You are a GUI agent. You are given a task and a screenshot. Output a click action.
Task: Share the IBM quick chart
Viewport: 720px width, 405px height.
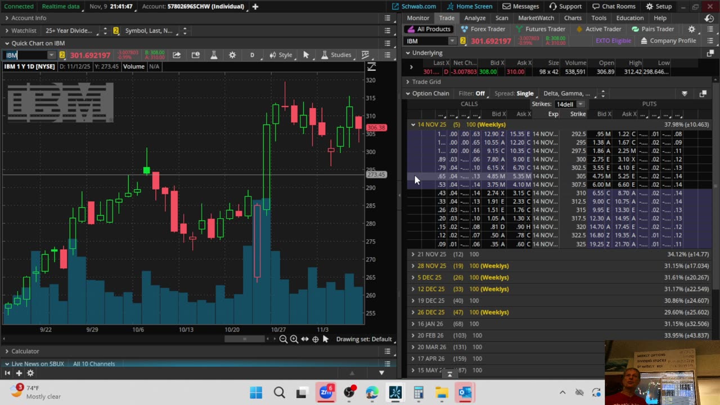click(177, 55)
